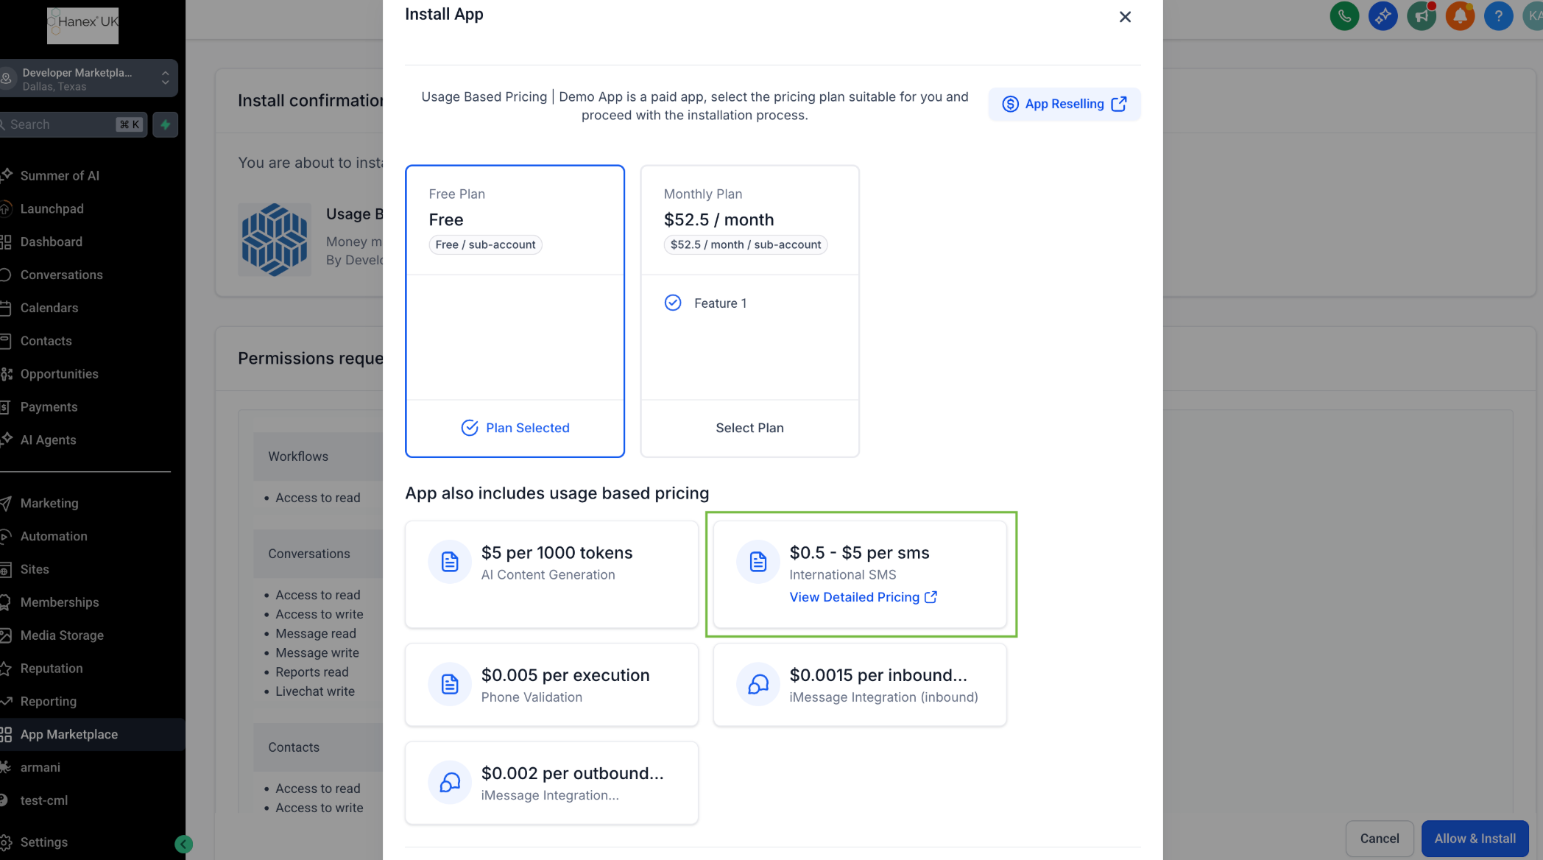1543x860 pixels.
Task: Close the Install App dialog
Action: [x=1125, y=17]
